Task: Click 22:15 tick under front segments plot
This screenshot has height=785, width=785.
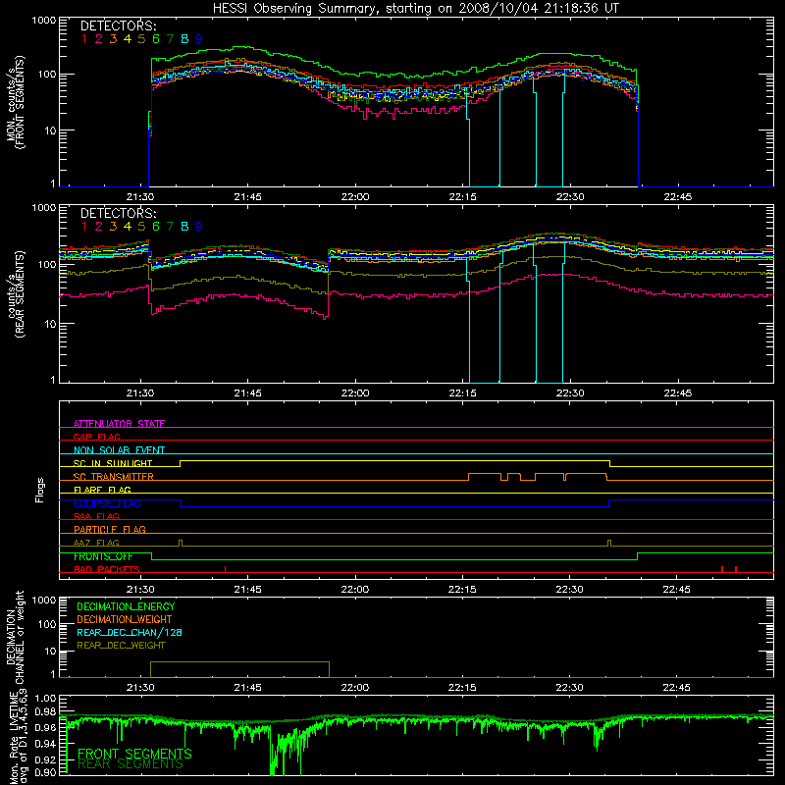Action: pos(462,197)
